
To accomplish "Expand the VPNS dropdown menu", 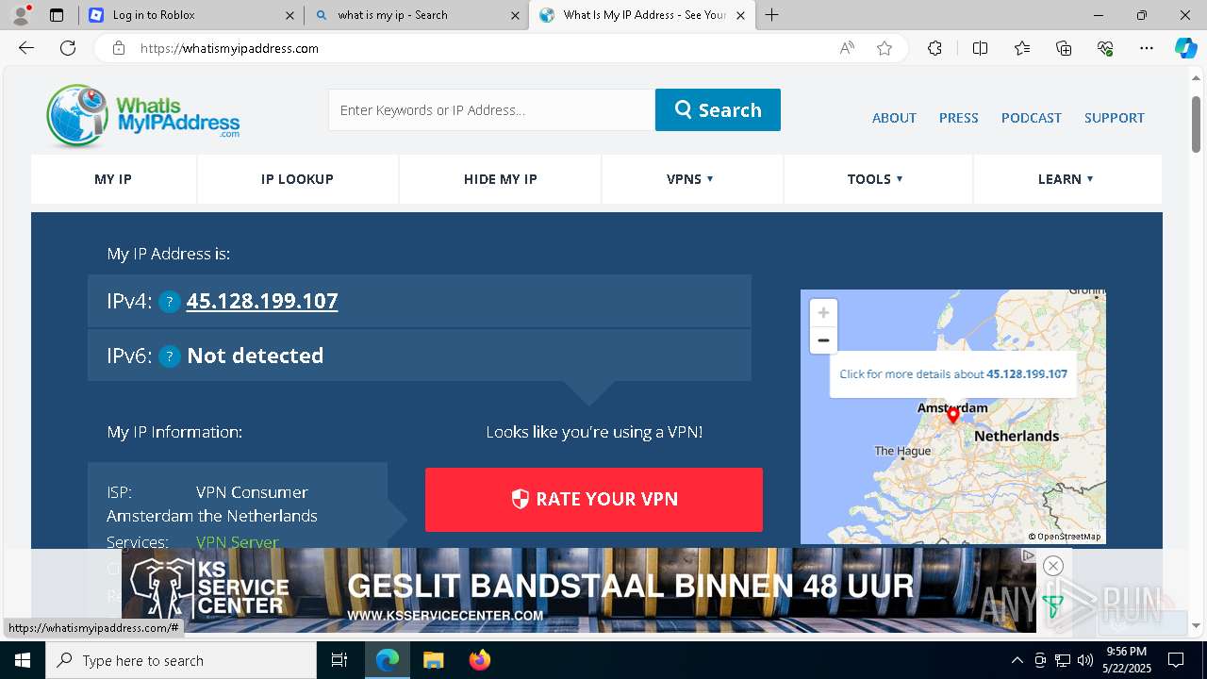I will pos(690,179).
